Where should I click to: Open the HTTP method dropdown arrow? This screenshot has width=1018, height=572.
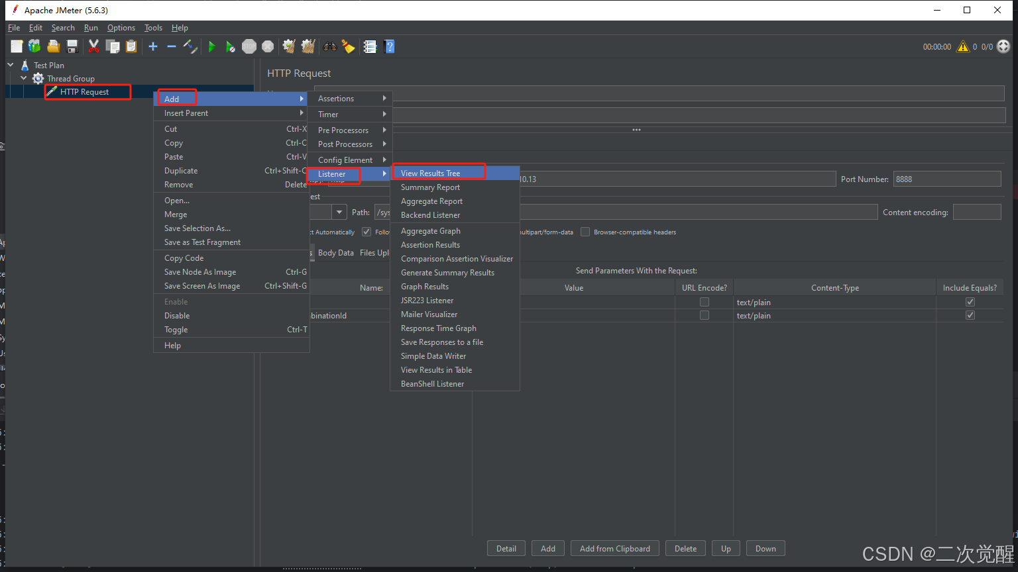pyautogui.click(x=339, y=213)
